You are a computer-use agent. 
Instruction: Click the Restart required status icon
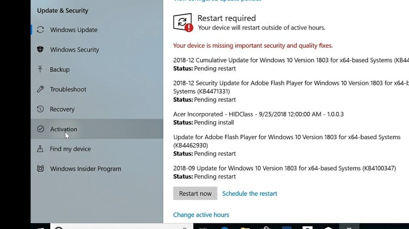pos(183,23)
